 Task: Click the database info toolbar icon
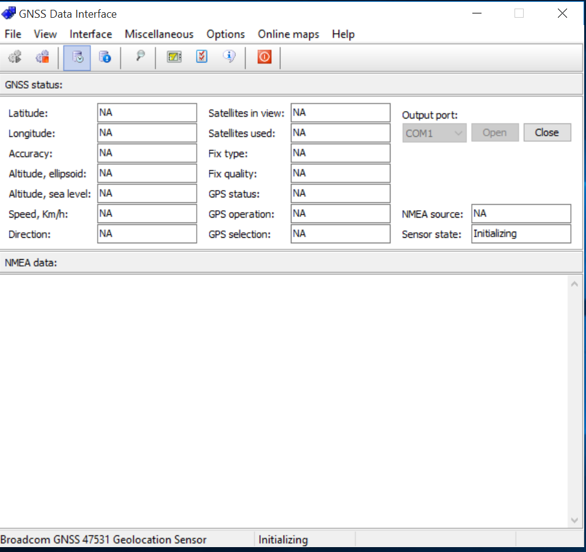[105, 57]
